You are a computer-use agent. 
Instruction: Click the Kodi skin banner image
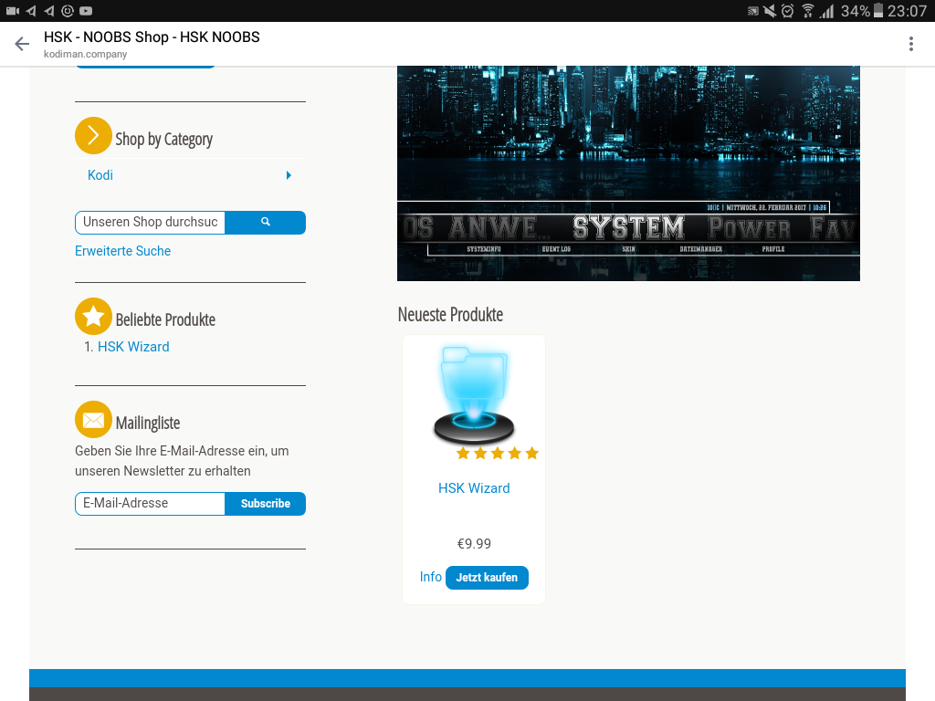(x=628, y=173)
